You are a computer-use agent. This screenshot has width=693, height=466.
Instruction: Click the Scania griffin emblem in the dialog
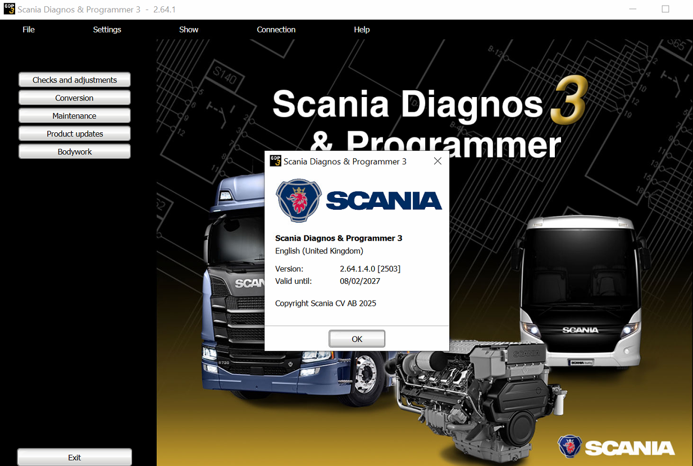click(298, 200)
